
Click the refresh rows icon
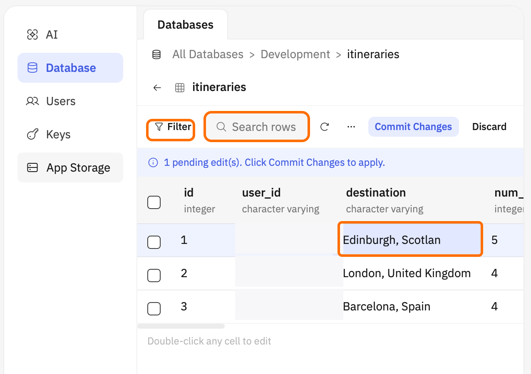coord(325,127)
